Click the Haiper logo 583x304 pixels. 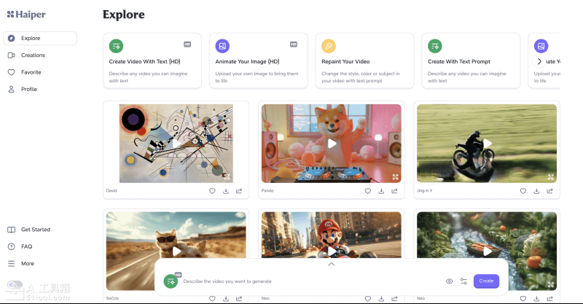26,14
